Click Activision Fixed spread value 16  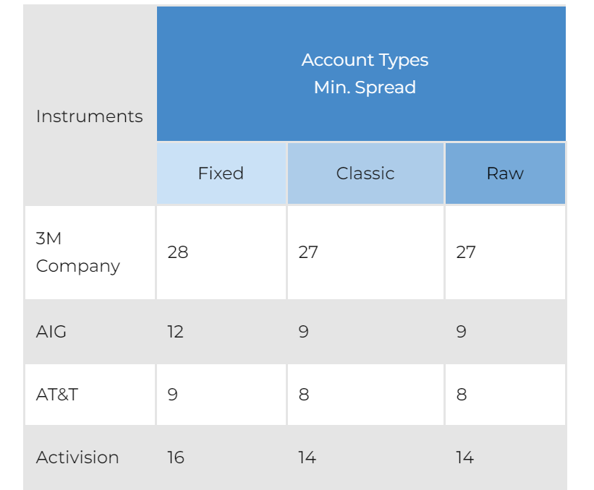click(x=176, y=457)
